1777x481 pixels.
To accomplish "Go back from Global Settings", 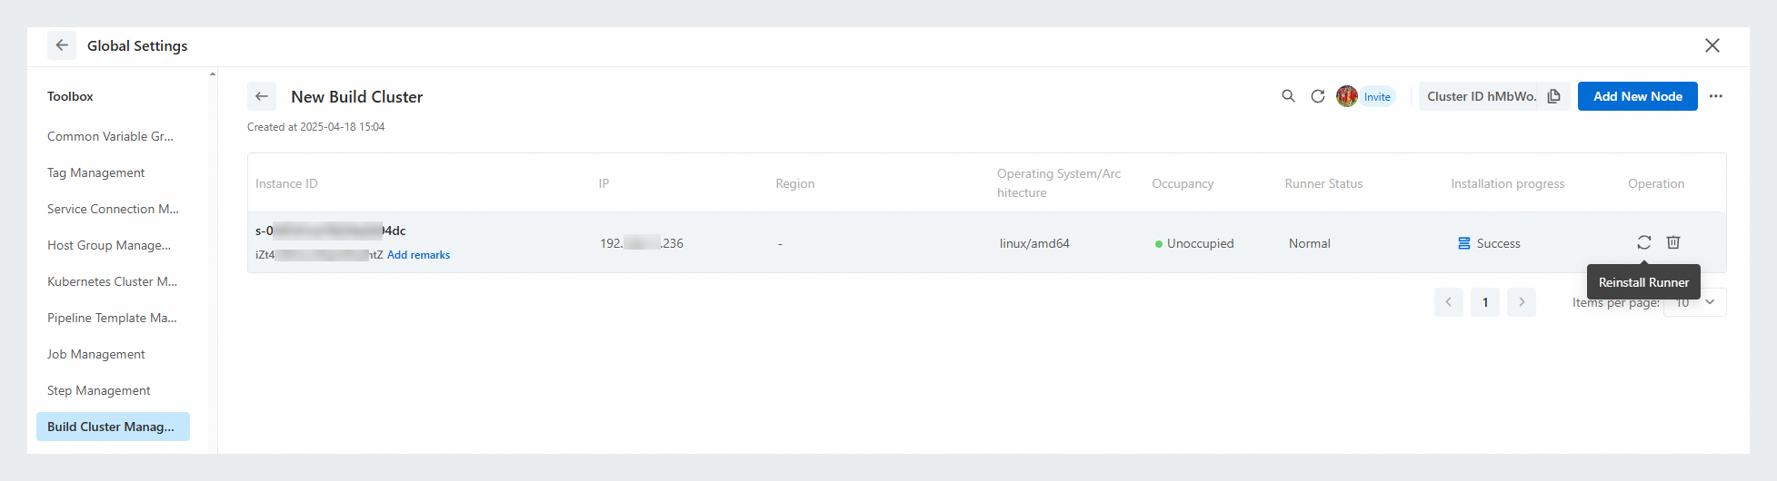I will tap(62, 45).
